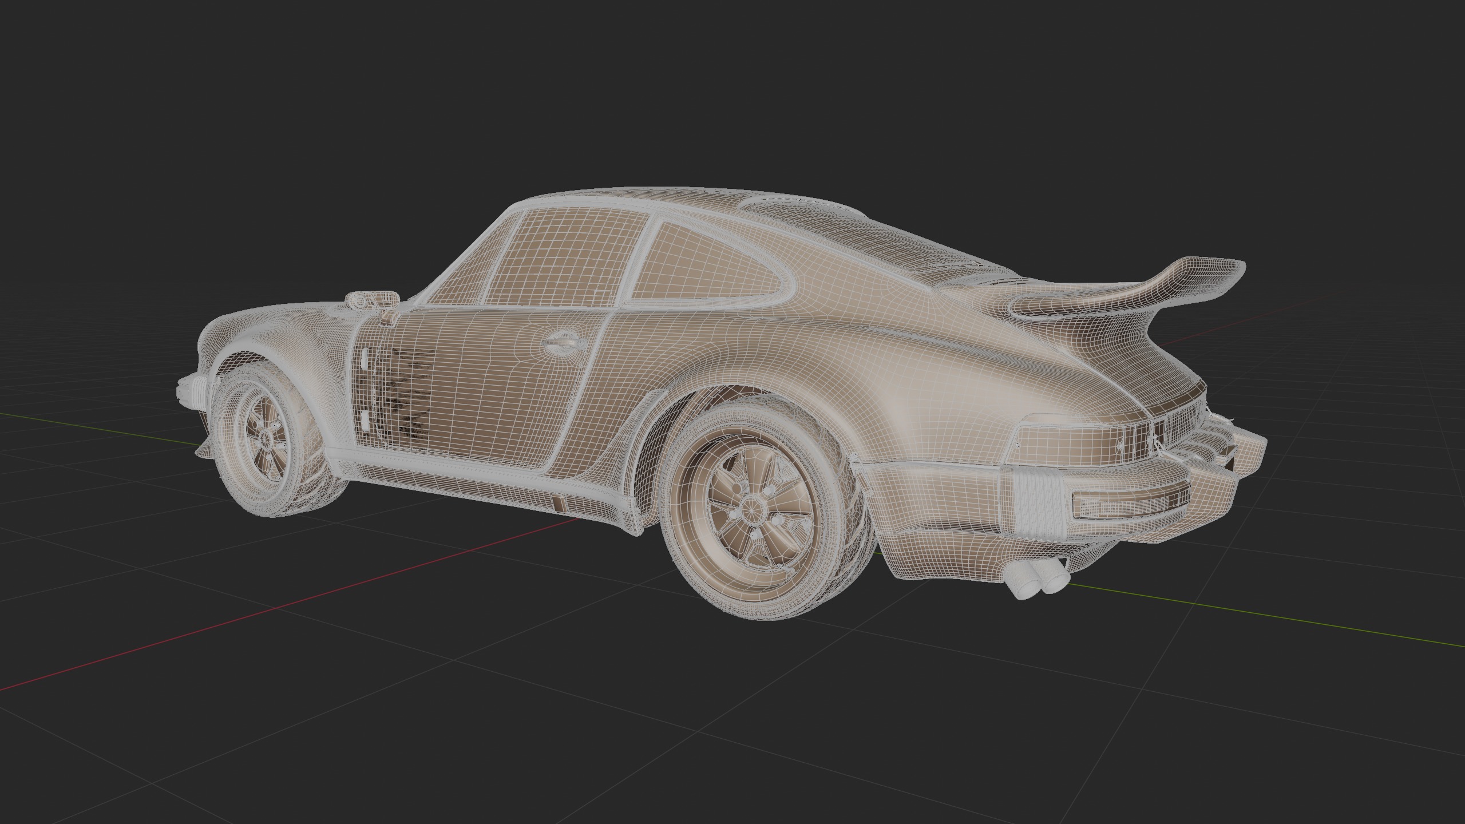Image resolution: width=1465 pixels, height=824 pixels.
Task: Click the green Y axis line
Action: click(1259, 613)
